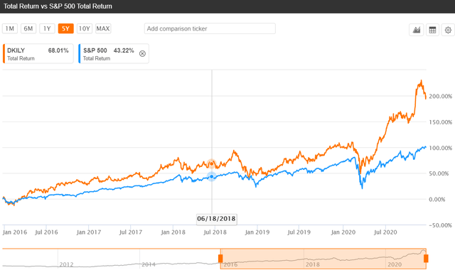Click the S&P 500 Total Return legend card
The image size is (455, 275).
[114, 54]
